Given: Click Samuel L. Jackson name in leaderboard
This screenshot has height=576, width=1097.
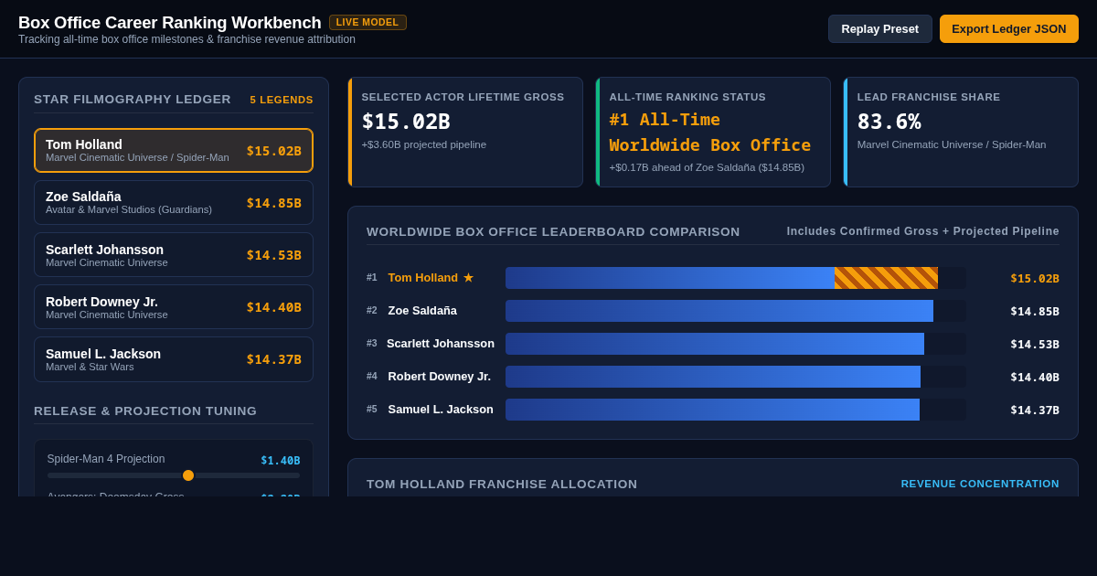Looking at the screenshot, I should (x=441, y=410).
